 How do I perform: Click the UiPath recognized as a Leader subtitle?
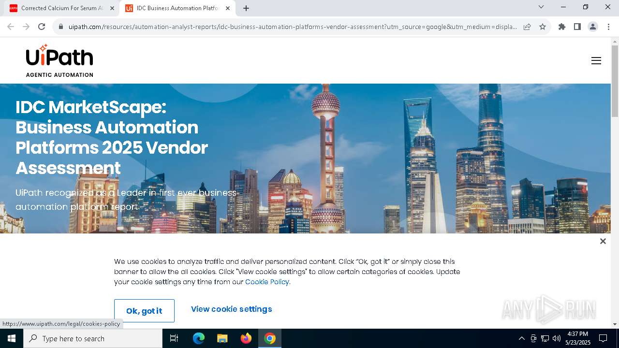coord(126,200)
